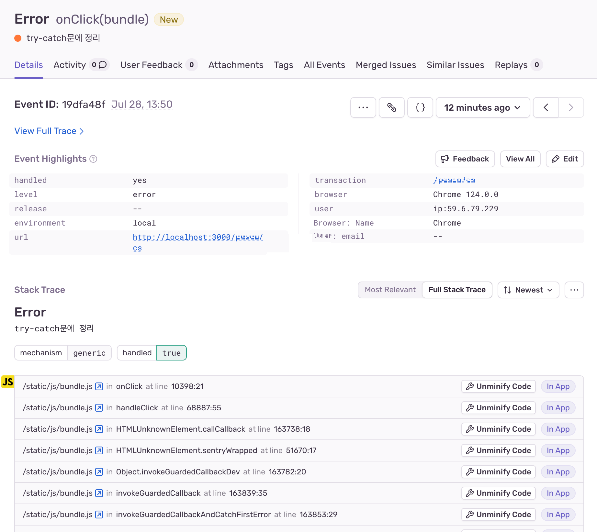Screen dimensions: 597x532
Task: Open the All Events tab
Action: click(324, 65)
